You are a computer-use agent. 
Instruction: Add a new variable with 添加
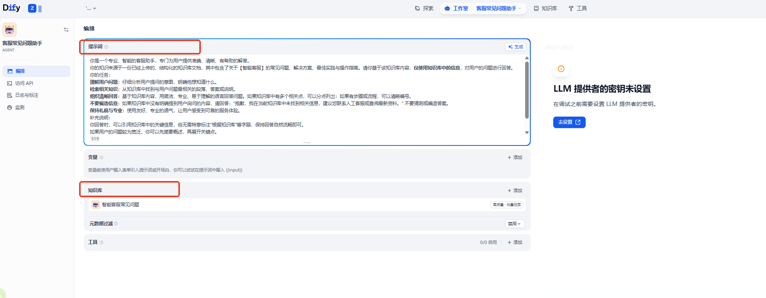(x=515, y=157)
